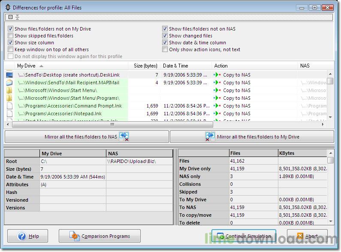This screenshot has width=341, height=252.
Task: Click the app icon in the title bar
Action: (x=7, y=7)
